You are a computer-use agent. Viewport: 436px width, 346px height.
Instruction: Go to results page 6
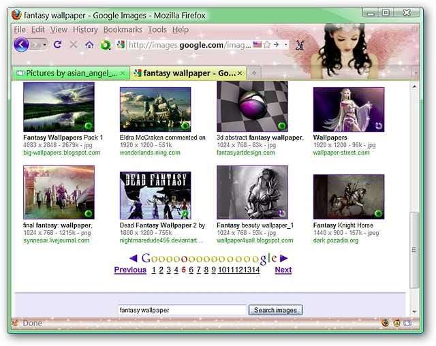(191, 270)
